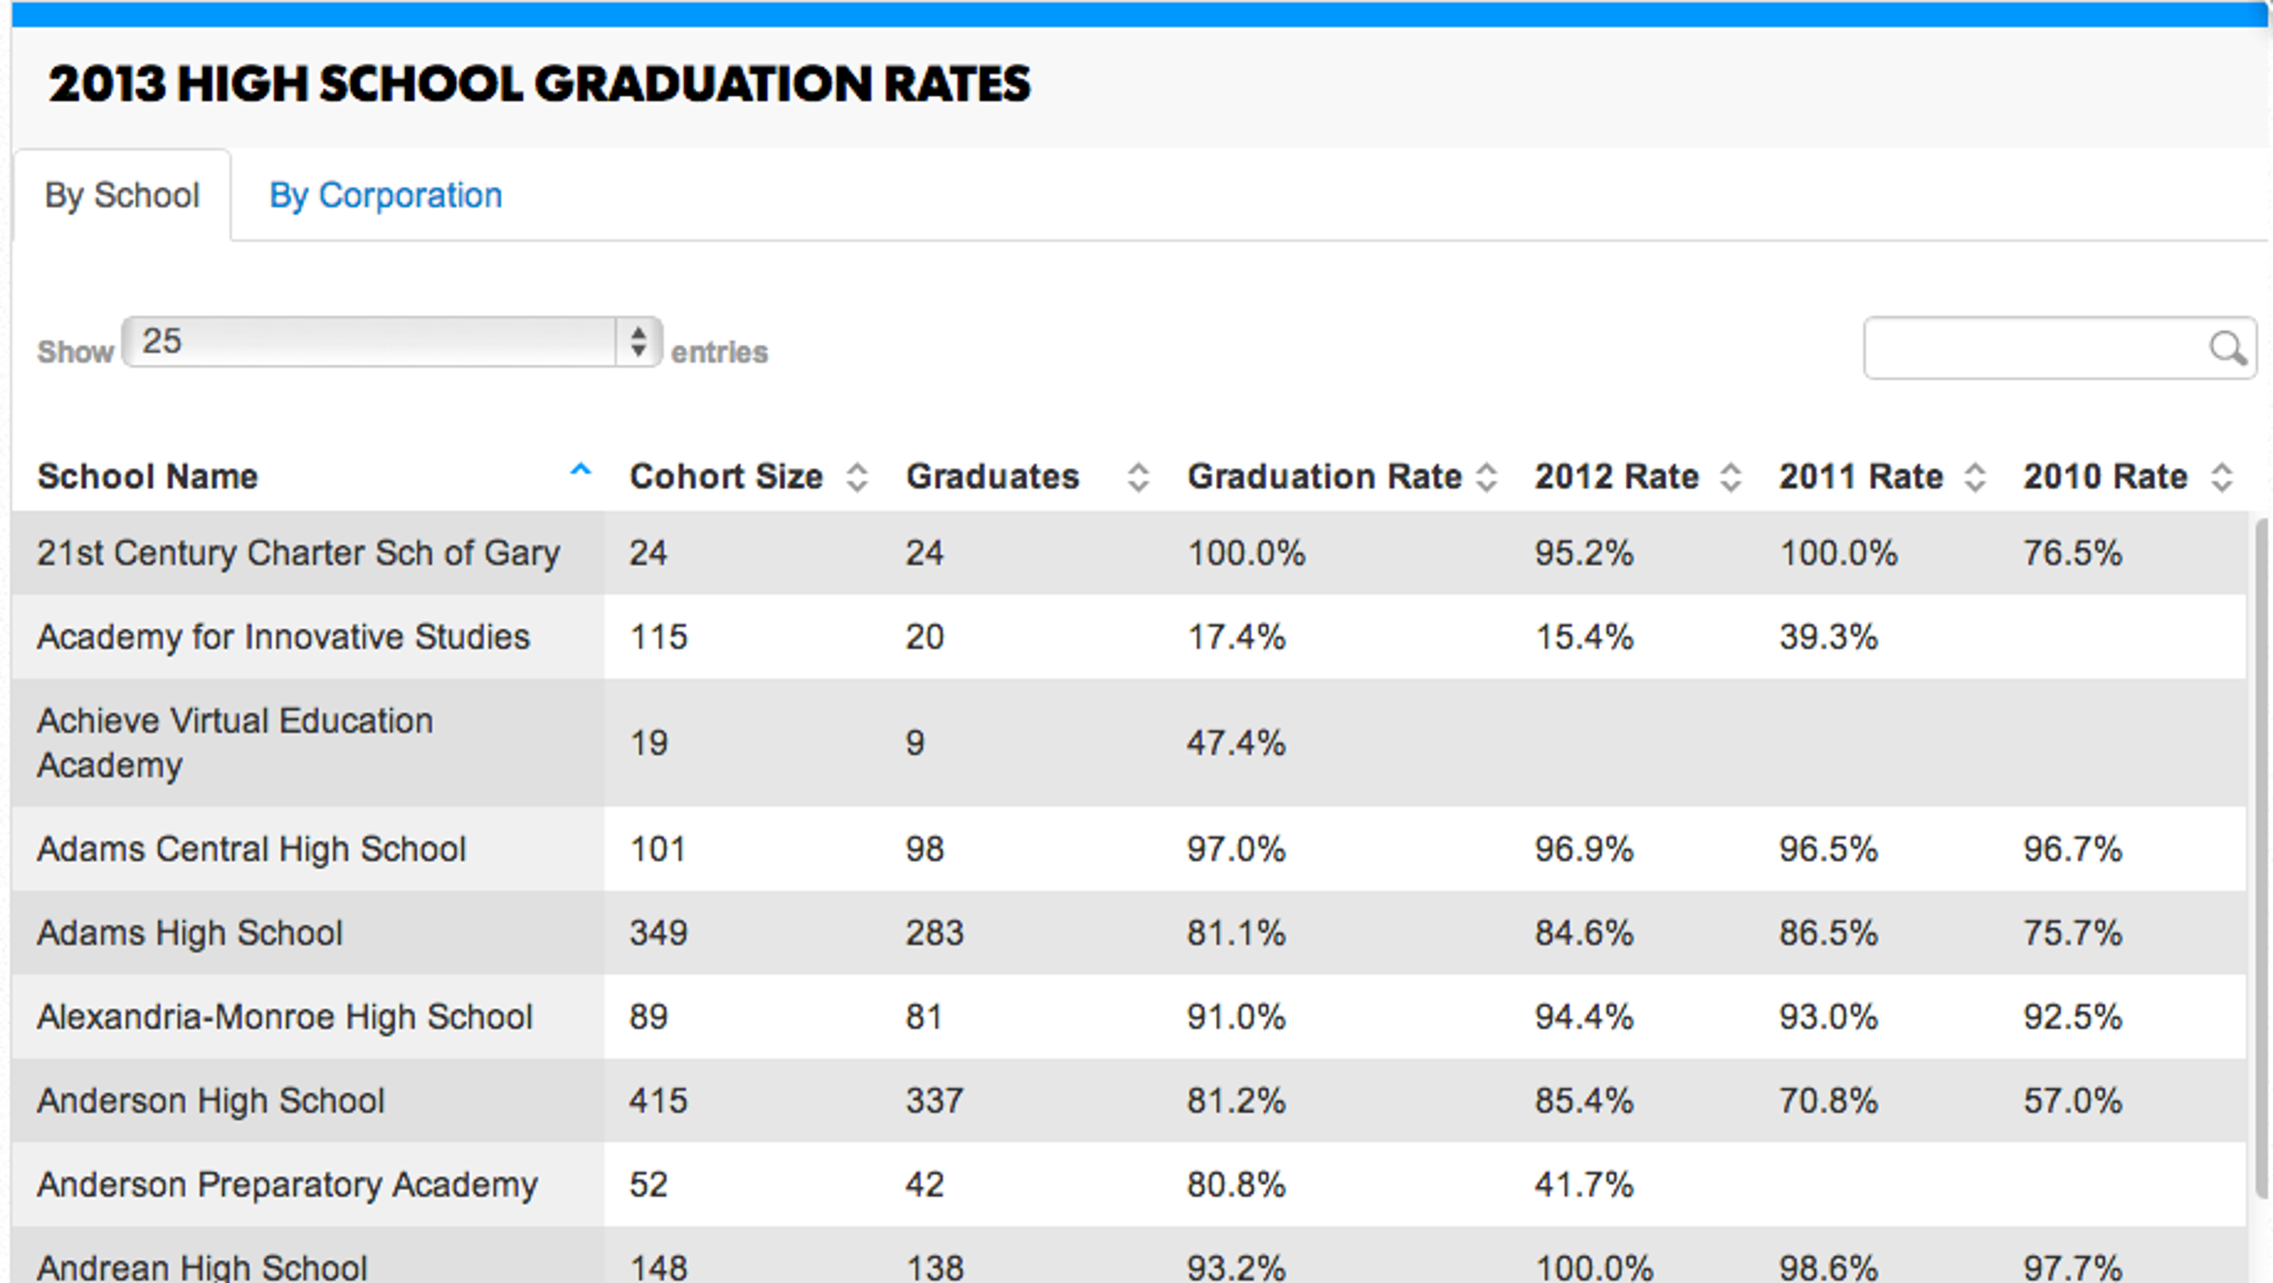Switch to the By Corporation tab
The height and width of the screenshot is (1283, 2273).
387,195
